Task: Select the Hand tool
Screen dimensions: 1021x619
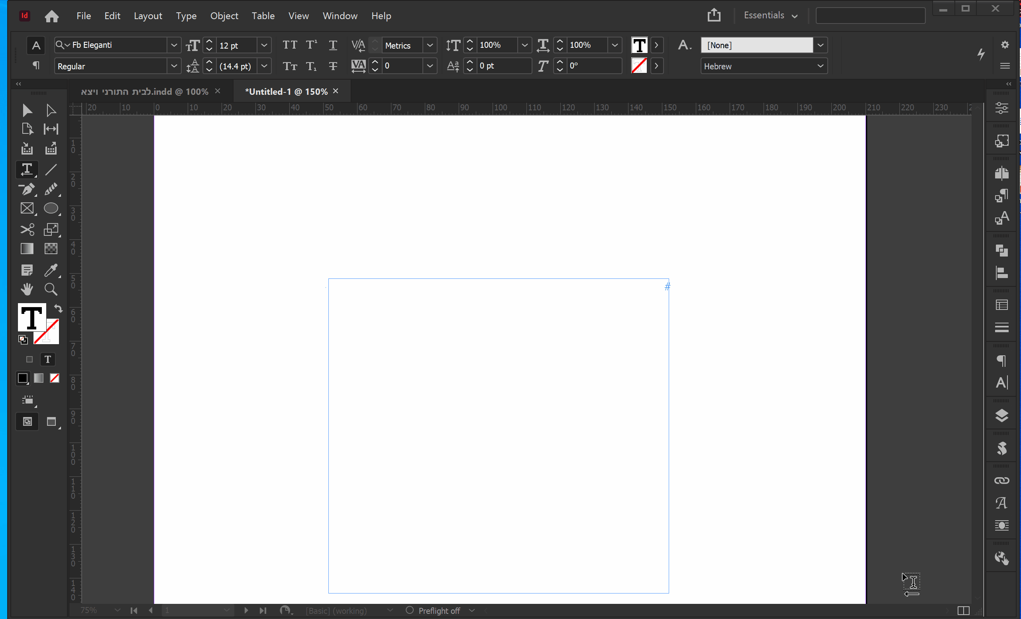Action: tap(27, 289)
